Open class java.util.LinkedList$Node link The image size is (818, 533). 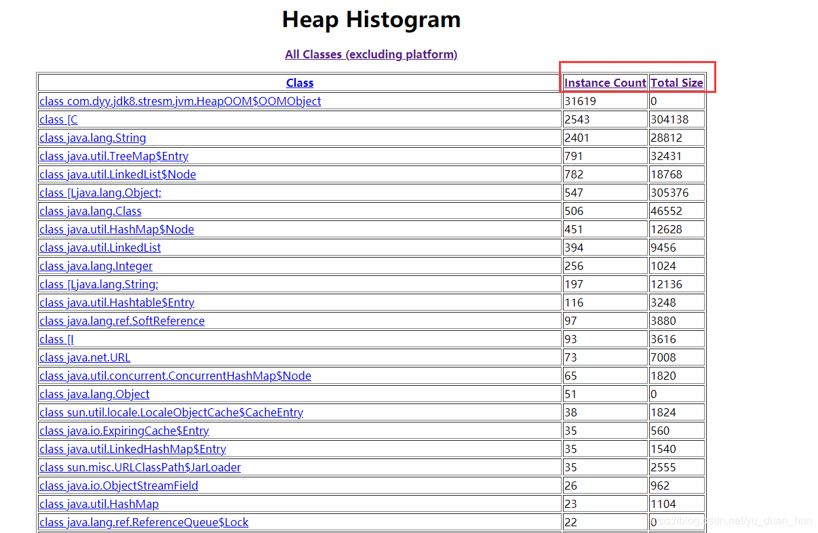(118, 174)
